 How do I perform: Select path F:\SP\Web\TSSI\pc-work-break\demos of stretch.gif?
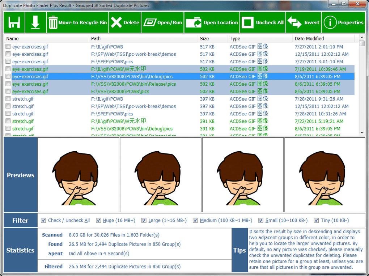click(x=133, y=106)
